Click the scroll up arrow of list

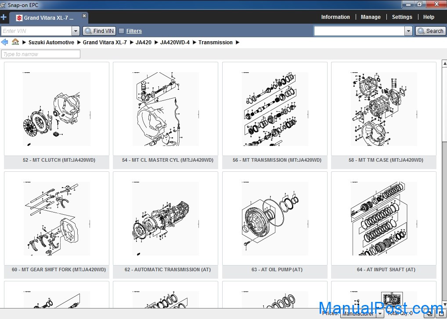pos(444,64)
